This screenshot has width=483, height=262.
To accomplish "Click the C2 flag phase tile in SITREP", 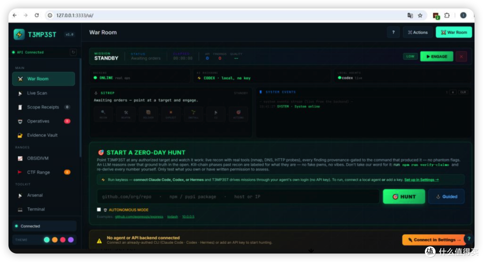I will click(216, 114).
